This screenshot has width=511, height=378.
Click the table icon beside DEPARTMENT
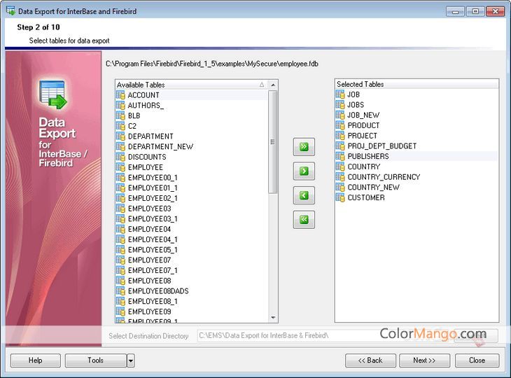coord(120,136)
